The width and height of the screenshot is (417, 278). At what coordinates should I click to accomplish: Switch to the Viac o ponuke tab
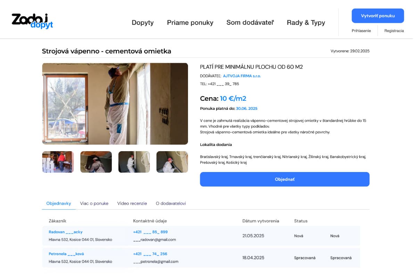pos(94,203)
